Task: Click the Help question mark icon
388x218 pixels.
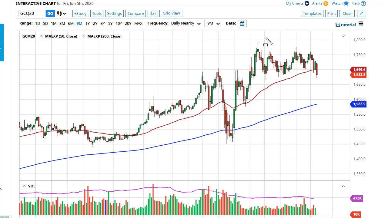Action: 363,3
